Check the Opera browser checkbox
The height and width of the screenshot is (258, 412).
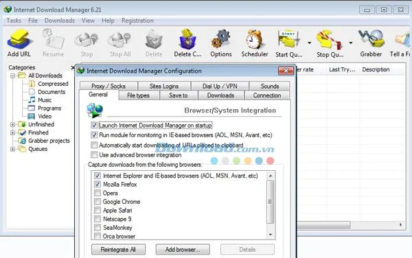coord(98,193)
